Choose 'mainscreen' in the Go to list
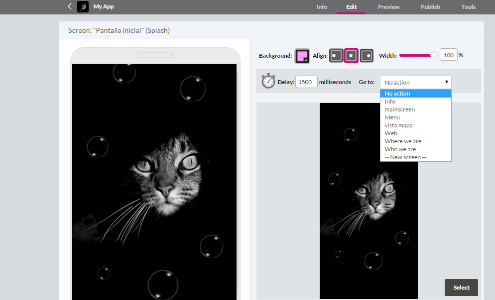This screenshot has height=300, width=495. click(415, 109)
